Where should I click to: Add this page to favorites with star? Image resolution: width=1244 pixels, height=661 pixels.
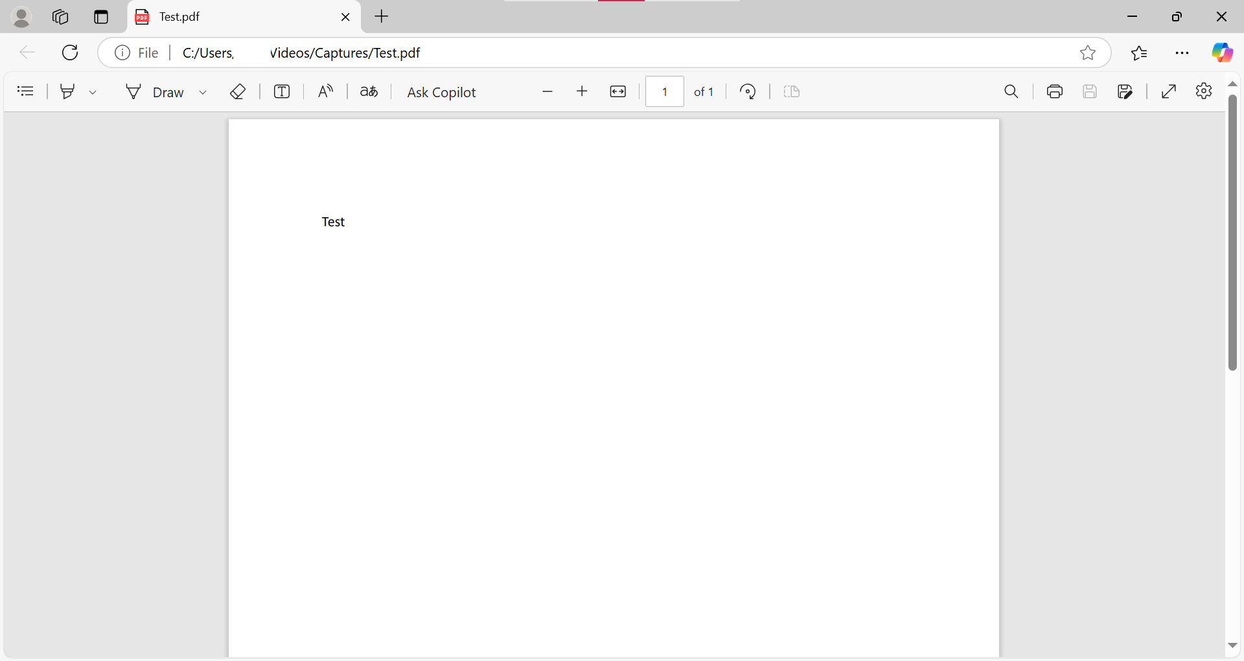pos(1088,52)
